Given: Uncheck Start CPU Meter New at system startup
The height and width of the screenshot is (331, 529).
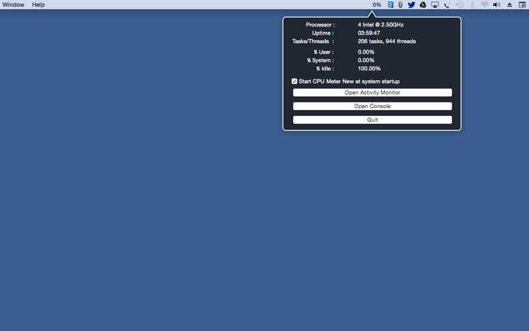Looking at the screenshot, I should pyautogui.click(x=294, y=81).
